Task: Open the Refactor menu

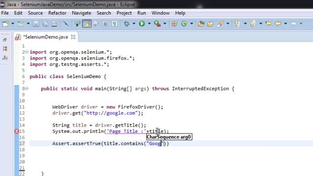Action: [57, 13]
